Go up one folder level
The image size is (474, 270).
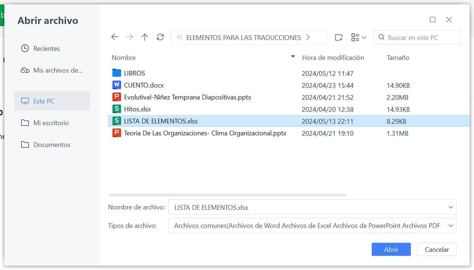[x=144, y=37]
